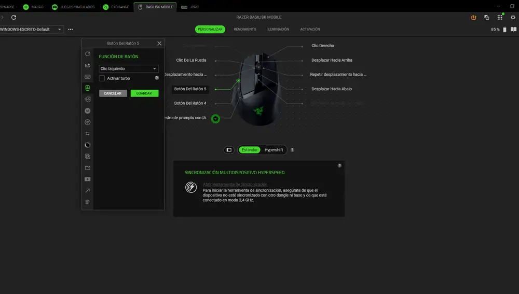Open the MACRO top tab

tap(33, 7)
